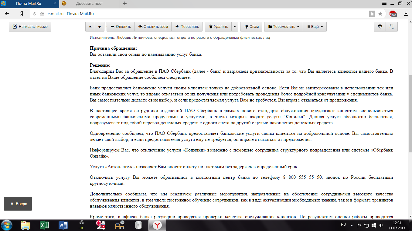
Task: Click the "Причина обращения:" heading
Action: pyautogui.click(x=113, y=48)
